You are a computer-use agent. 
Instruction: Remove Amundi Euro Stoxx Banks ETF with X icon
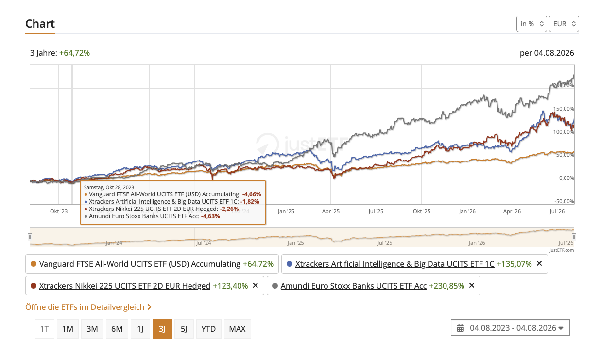(471, 286)
